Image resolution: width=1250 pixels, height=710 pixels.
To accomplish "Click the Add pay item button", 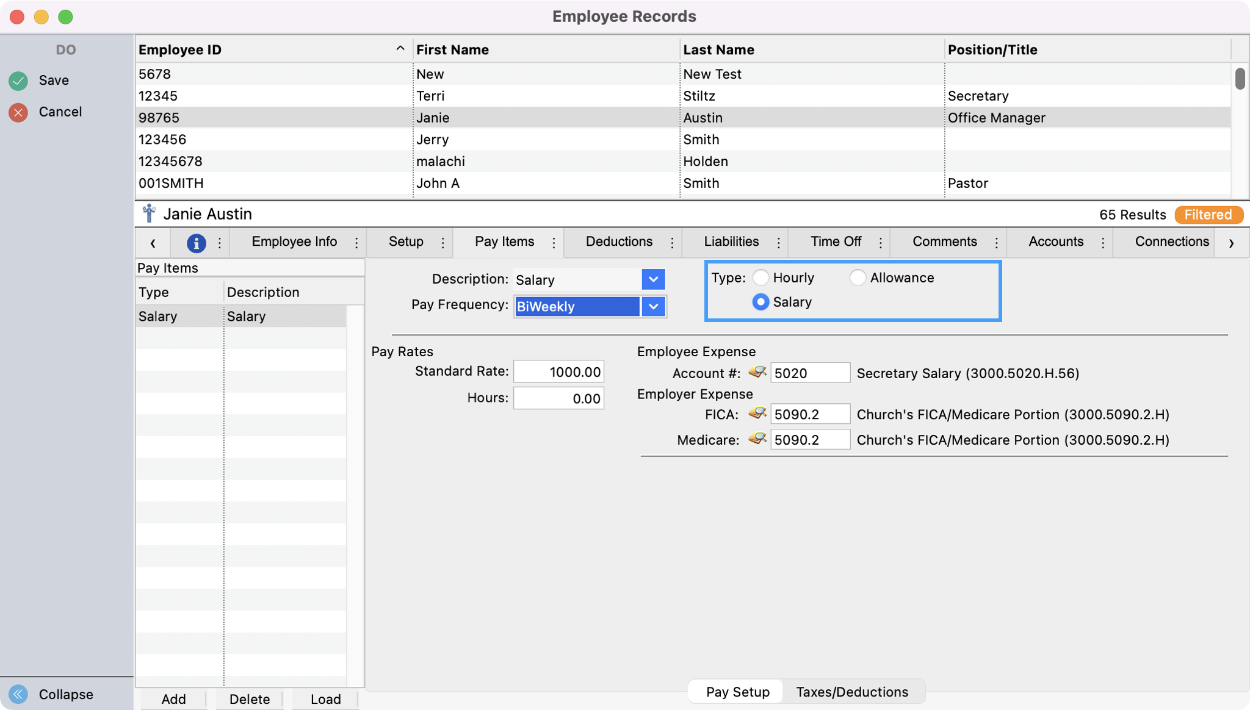I will [173, 699].
